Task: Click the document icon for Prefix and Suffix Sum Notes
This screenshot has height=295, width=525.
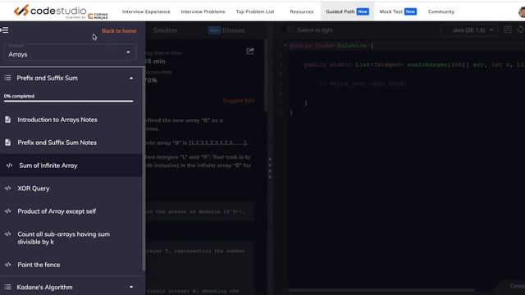Action: [x=7, y=143]
